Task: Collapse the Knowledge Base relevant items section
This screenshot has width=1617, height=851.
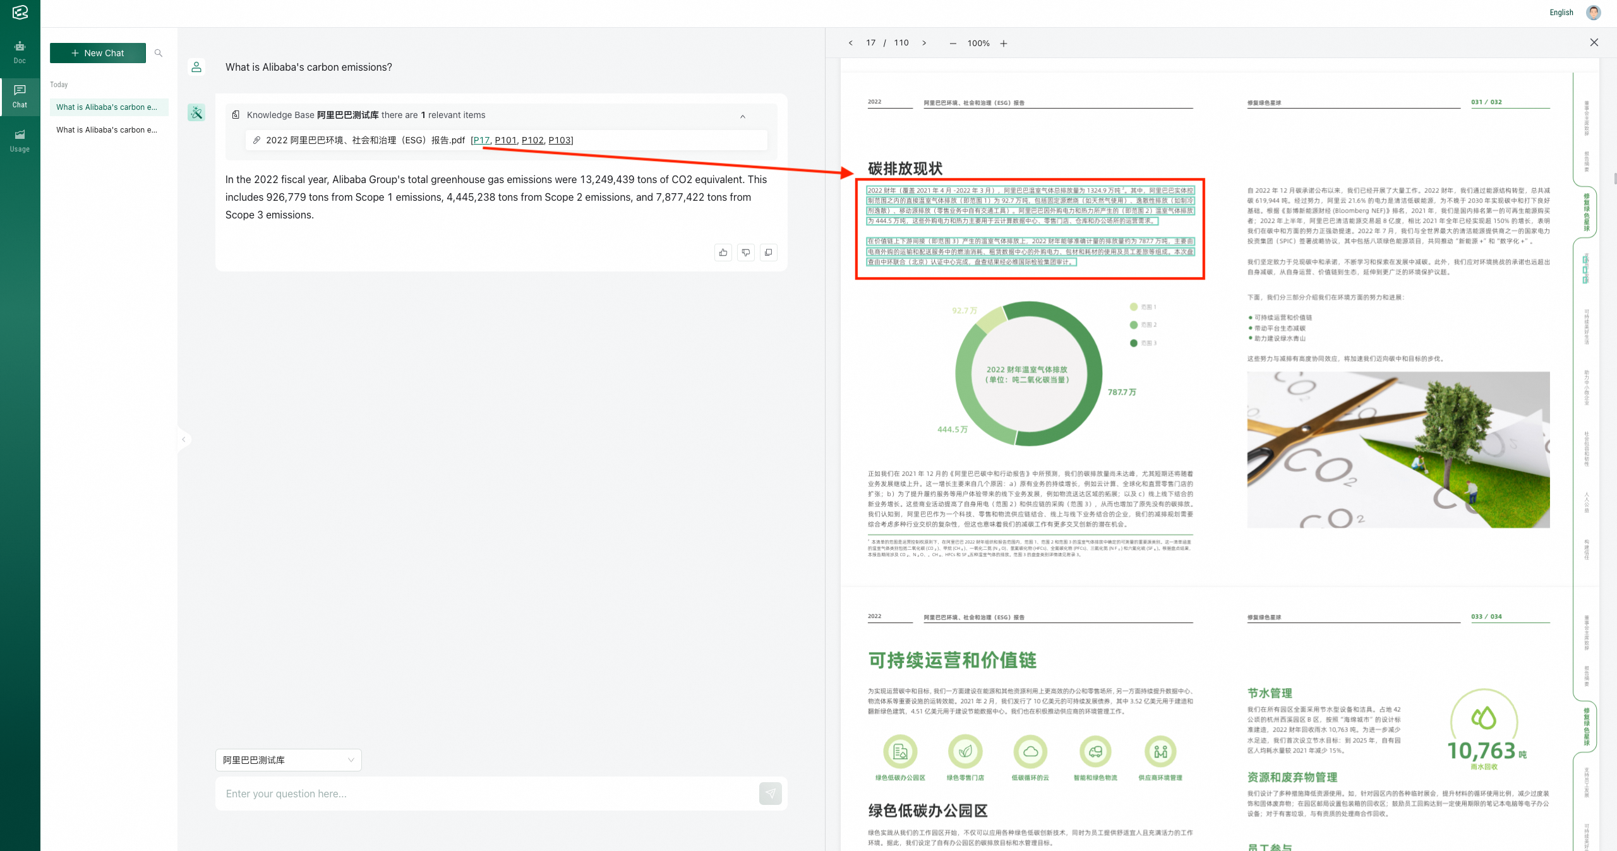Action: (743, 116)
